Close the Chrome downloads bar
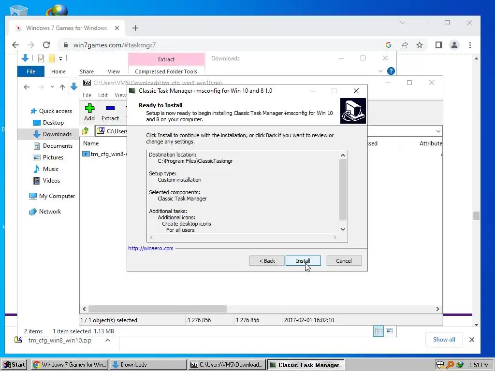 tap(472, 340)
